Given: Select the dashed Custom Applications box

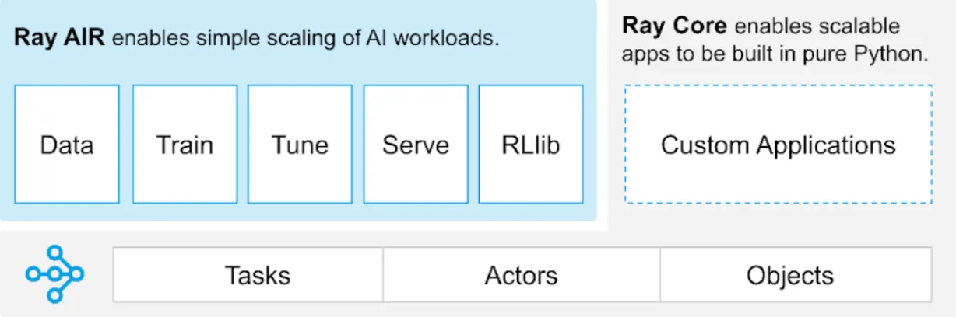Looking at the screenshot, I should [778, 145].
